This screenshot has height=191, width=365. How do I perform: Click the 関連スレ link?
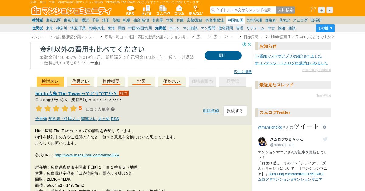pos(89,119)
